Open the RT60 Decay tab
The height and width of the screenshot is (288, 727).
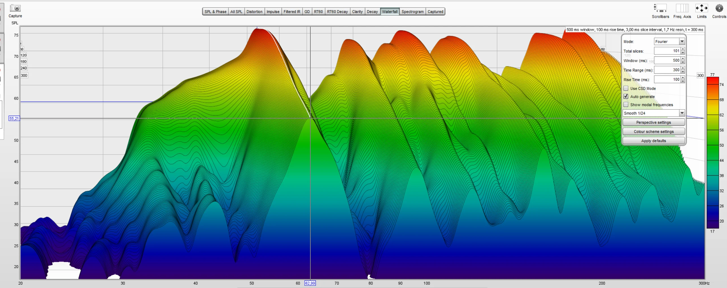click(x=338, y=12)
